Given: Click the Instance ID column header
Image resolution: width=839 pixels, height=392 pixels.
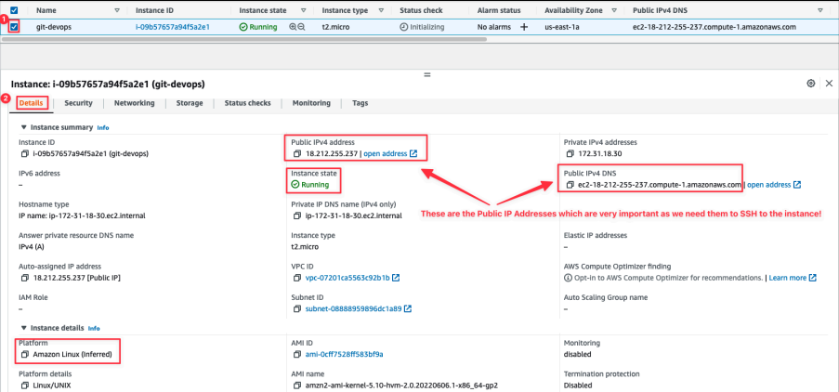Looking at the screenshot, I should pos(154,10).
